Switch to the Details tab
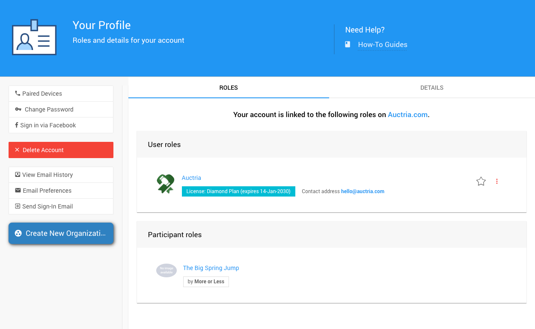The width and height of the screenshot is (535, 329). [431, 88]
